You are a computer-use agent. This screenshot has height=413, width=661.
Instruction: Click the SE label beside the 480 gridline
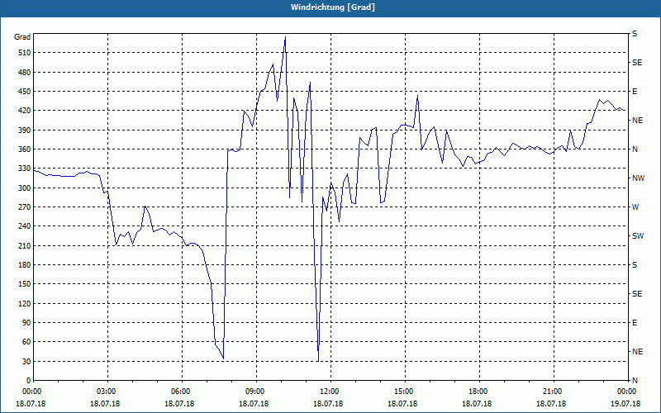click(637, 63)
